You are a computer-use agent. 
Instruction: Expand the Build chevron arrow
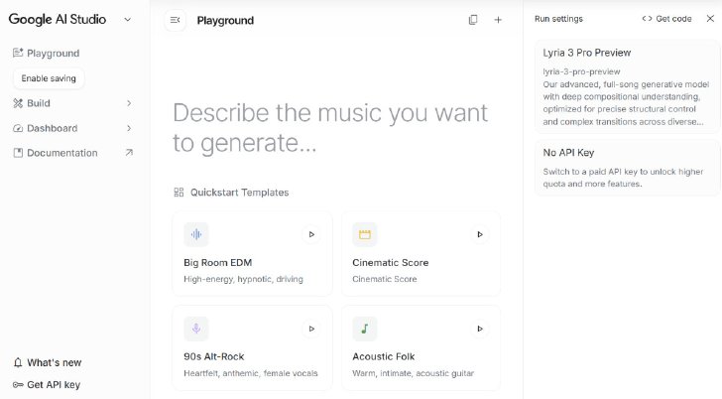pos(129,103)
